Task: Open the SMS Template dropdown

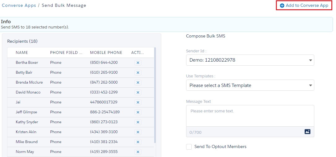Action: coord(250,85)
